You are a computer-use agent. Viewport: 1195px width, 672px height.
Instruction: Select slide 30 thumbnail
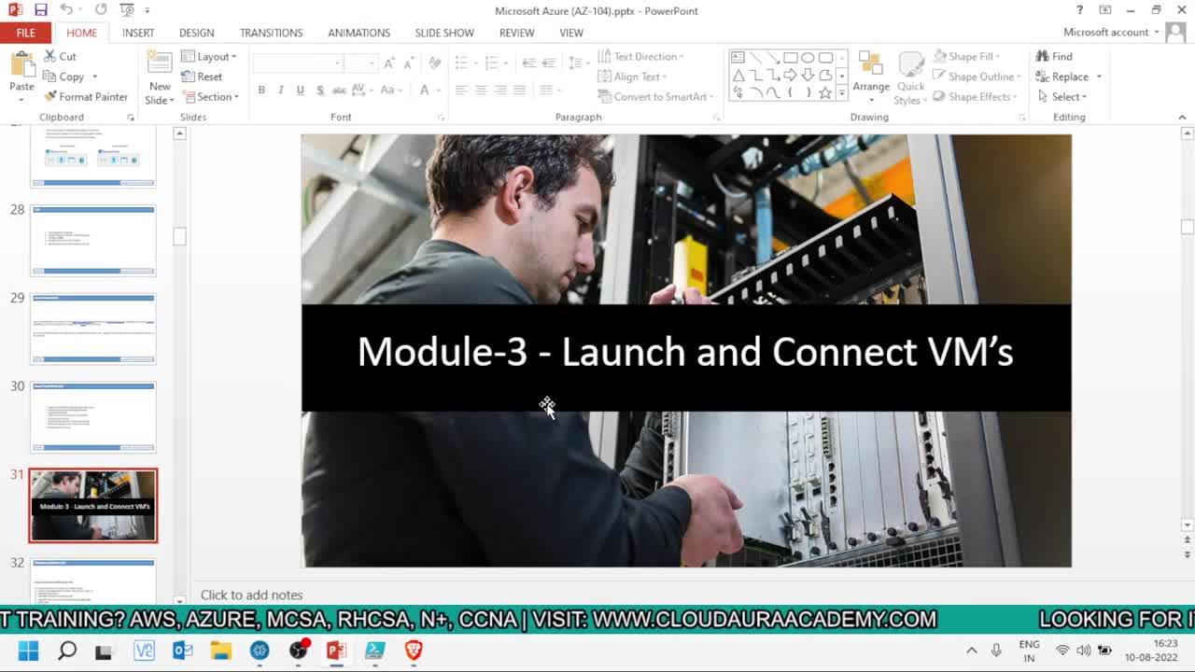click(92, 417)
